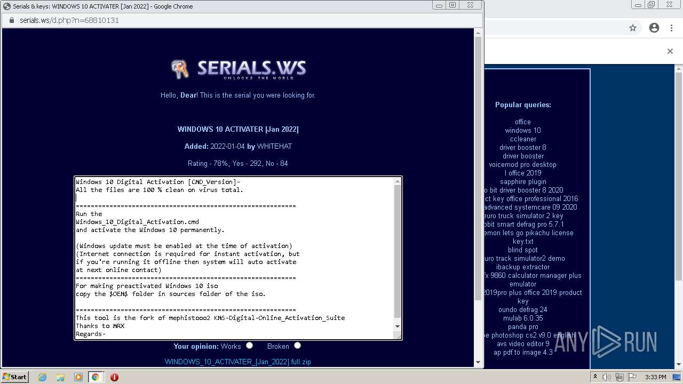The height and width of the screenshot is (384, 683).
Task: Open the 'blind spot' popular query
Action: point(523,250)
